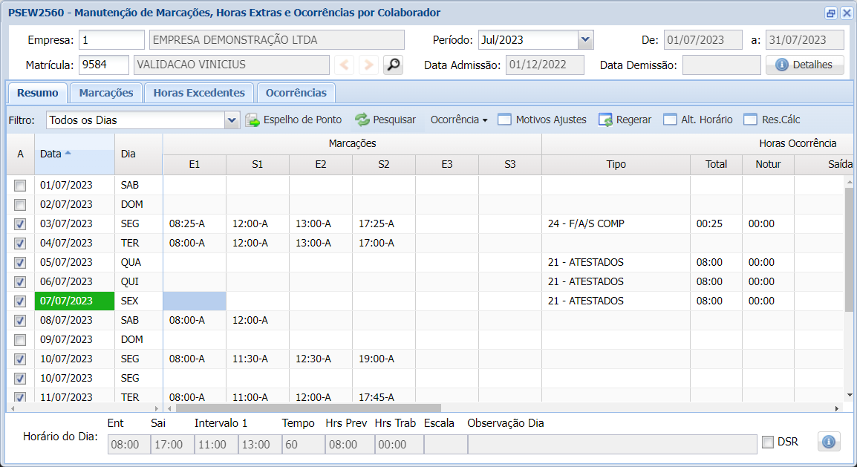Screen dimensions: 857x467
Task: Open Espelho de Ponto report
Action: pos(293,120)
